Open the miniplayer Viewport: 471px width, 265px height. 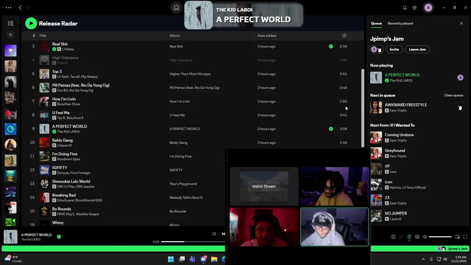(x=457, y=237)
